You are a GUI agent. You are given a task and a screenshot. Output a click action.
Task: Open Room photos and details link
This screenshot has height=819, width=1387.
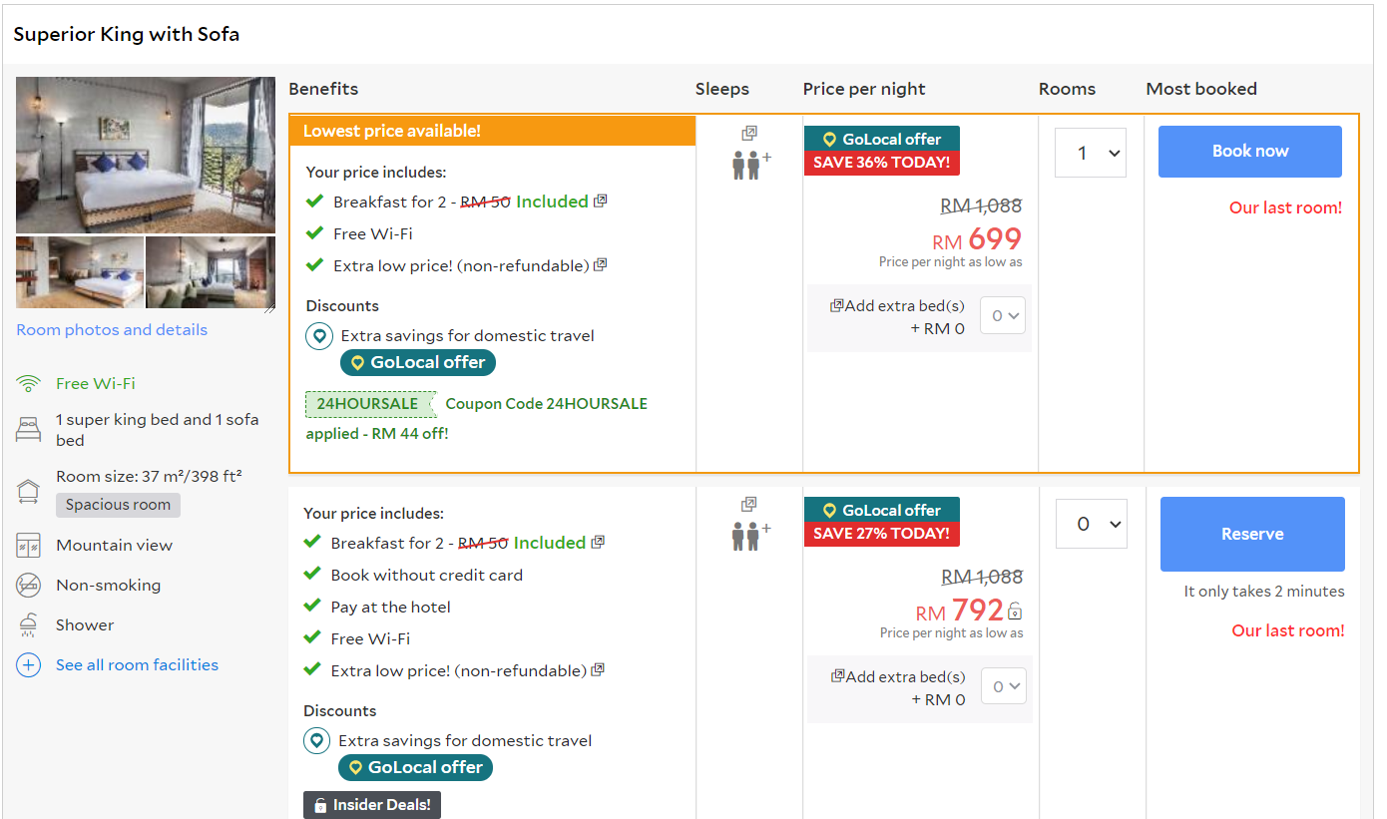click(x=112, y=330)
